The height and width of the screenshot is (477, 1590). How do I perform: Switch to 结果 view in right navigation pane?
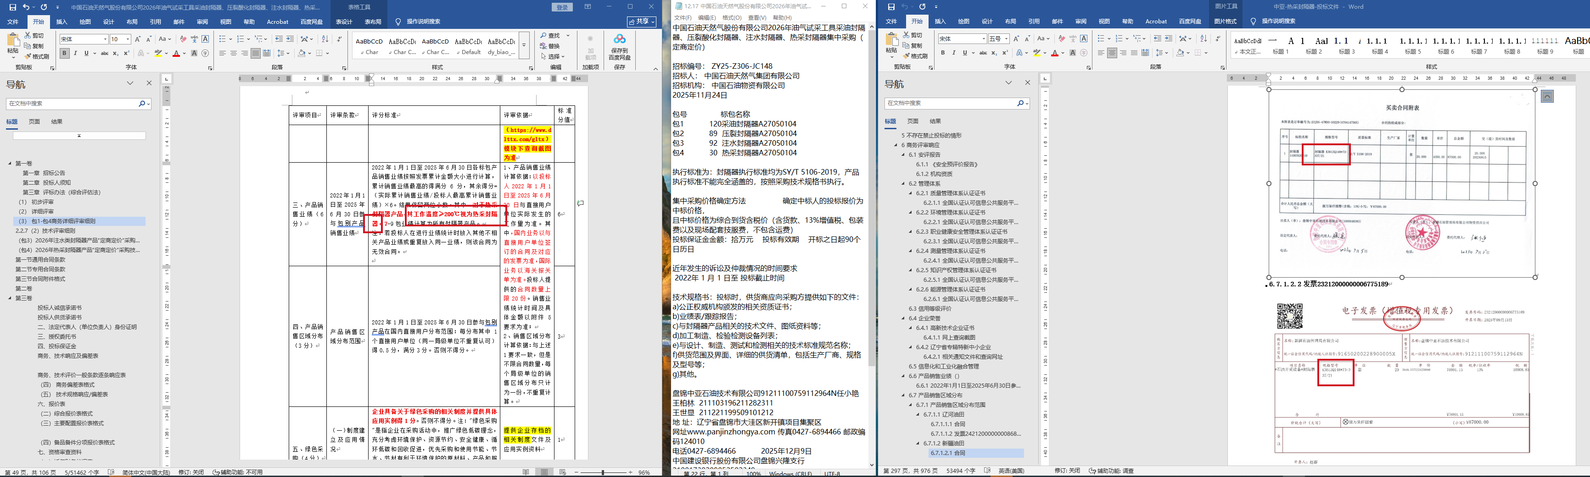coord(935,121)
